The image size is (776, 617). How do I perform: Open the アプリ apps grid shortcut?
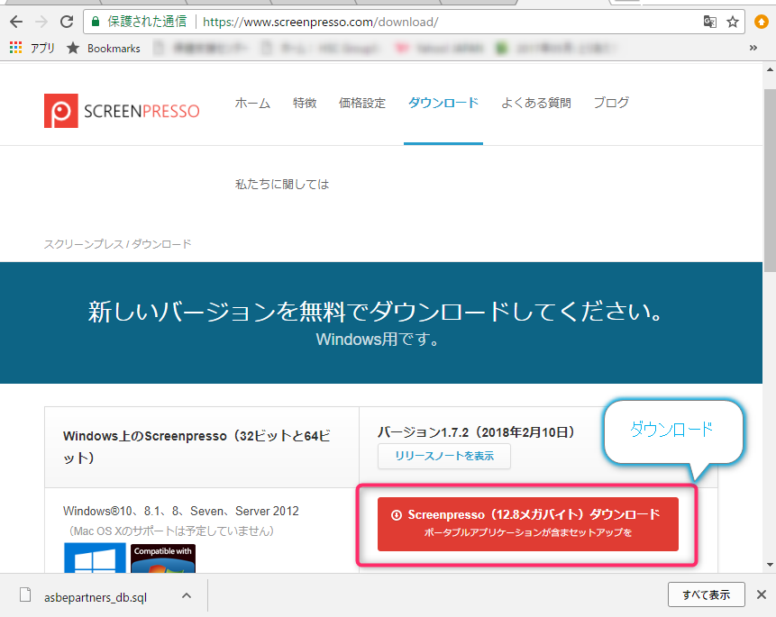point(32,48)
